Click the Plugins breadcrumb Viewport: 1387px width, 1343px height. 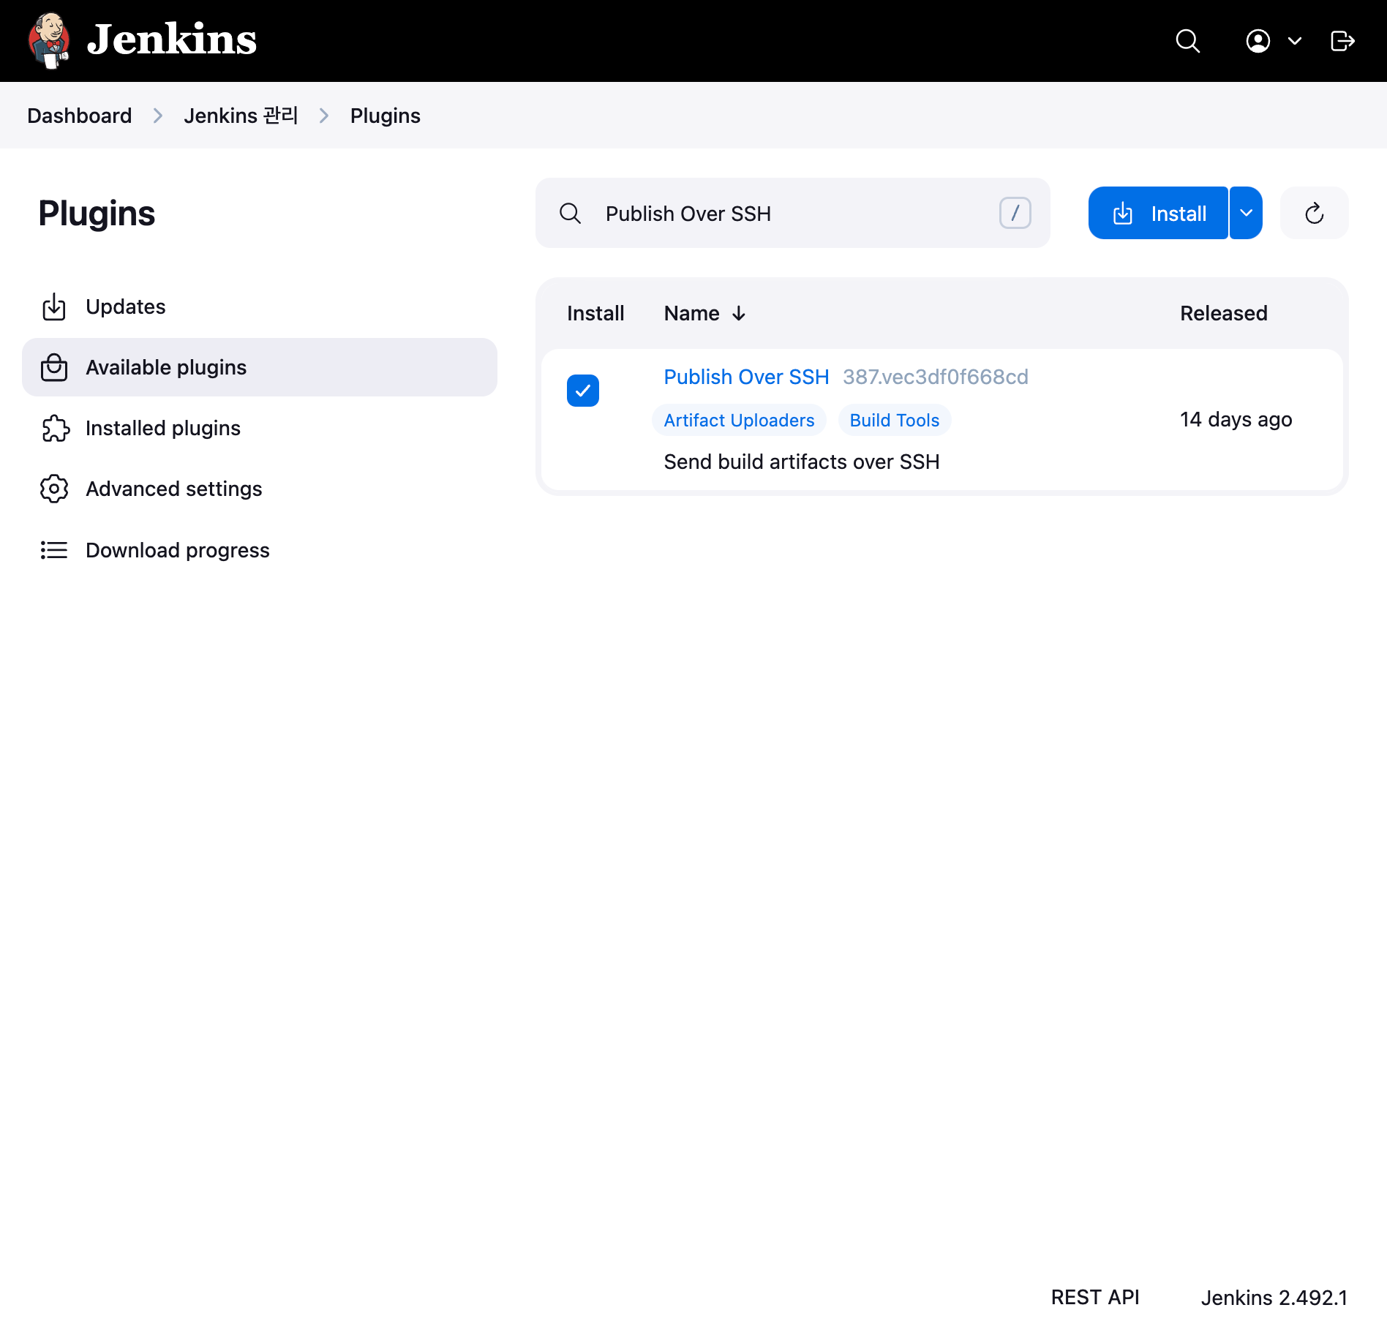point(385,116)
